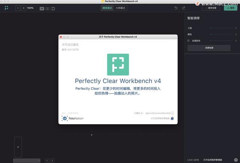
Task: Select the single image view layout
Action: (42, 9)
